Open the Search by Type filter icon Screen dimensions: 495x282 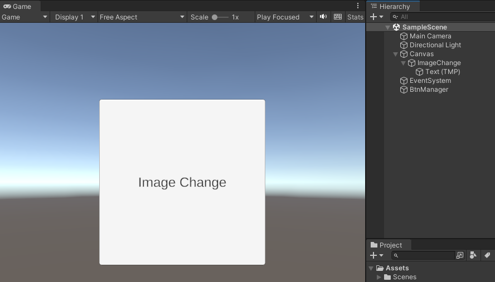473,255
